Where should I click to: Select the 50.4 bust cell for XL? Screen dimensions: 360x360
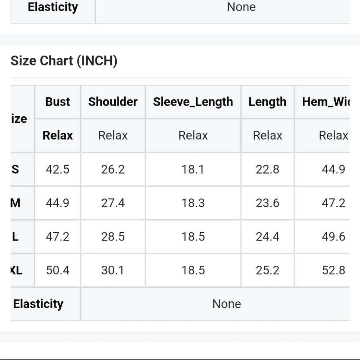(58, 270)
